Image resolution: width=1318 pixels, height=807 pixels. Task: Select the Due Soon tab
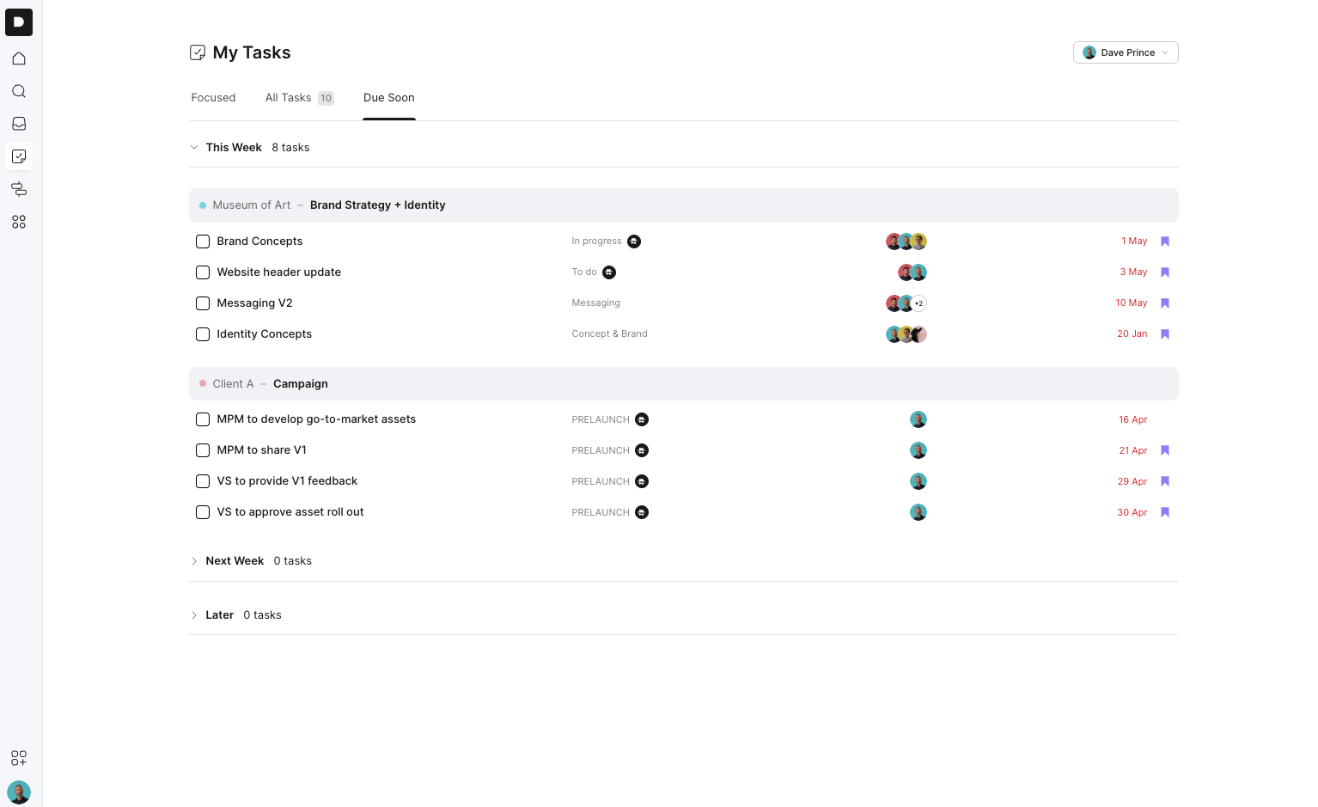[x=389, y=98]
